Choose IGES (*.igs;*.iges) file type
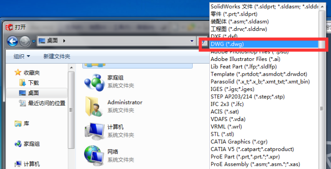The width and height of the screenshot is (331, 169). [264, 89]
